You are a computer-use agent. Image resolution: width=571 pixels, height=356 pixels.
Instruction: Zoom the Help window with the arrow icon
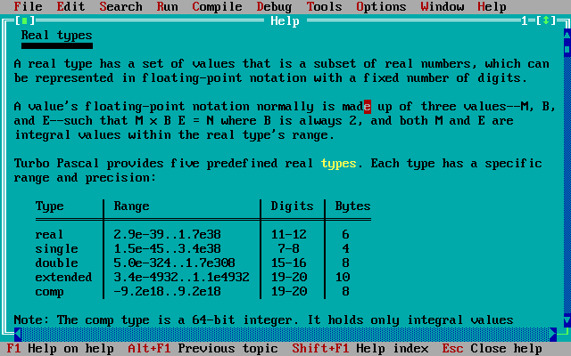point(546,20)
